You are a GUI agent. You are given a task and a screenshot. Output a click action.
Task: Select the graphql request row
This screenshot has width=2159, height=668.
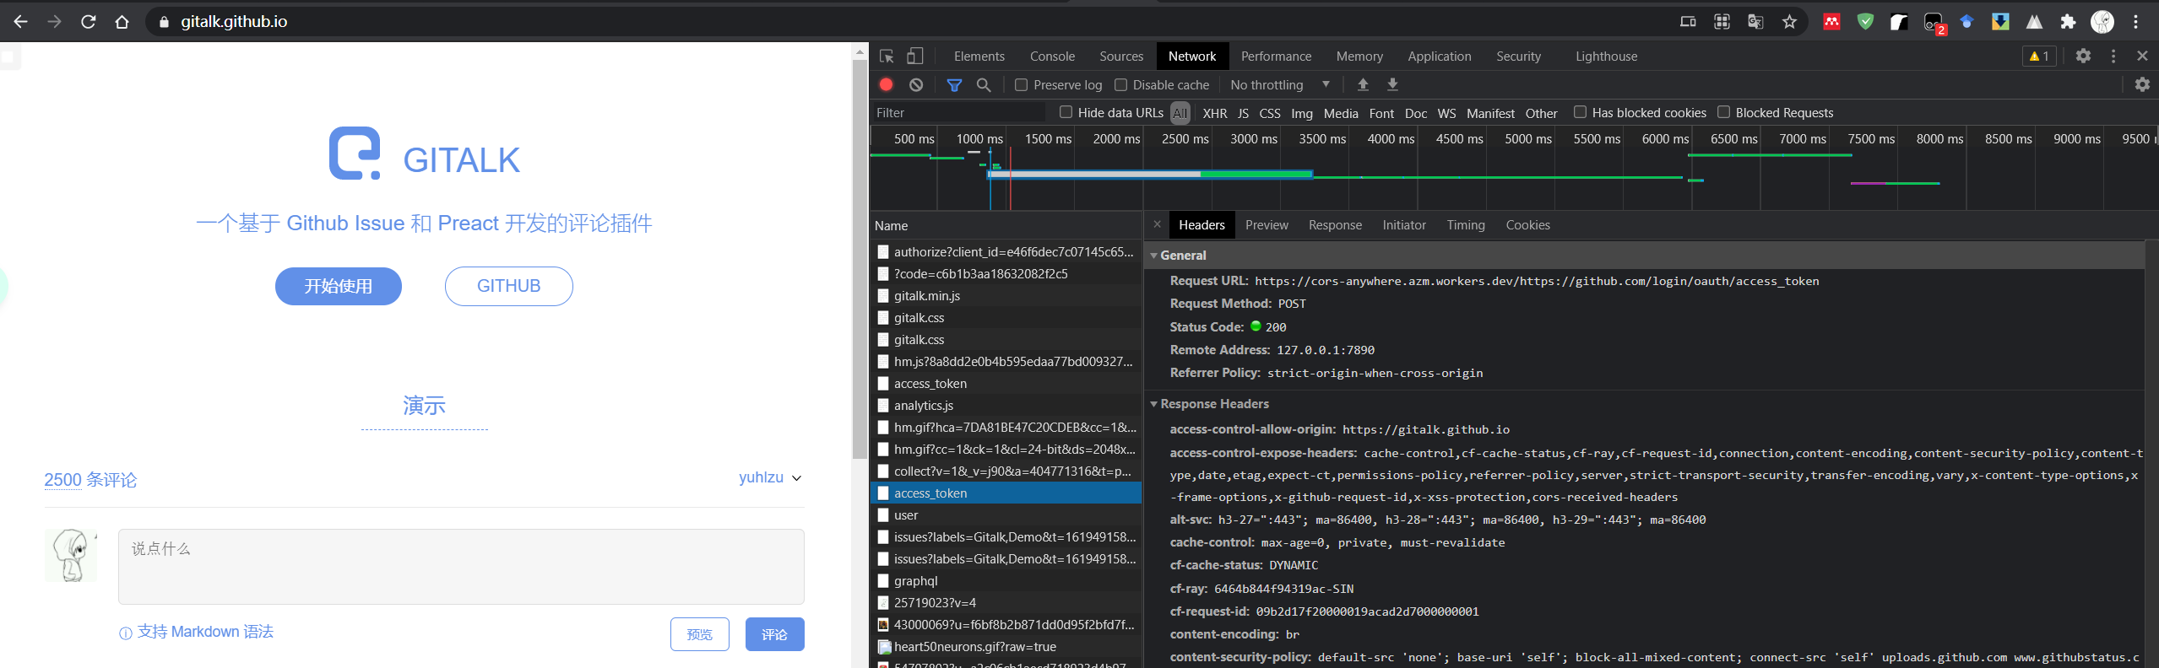click(x=1006, y=581)
